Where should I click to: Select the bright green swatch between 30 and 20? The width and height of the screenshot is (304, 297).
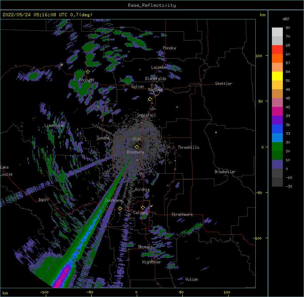277,147
